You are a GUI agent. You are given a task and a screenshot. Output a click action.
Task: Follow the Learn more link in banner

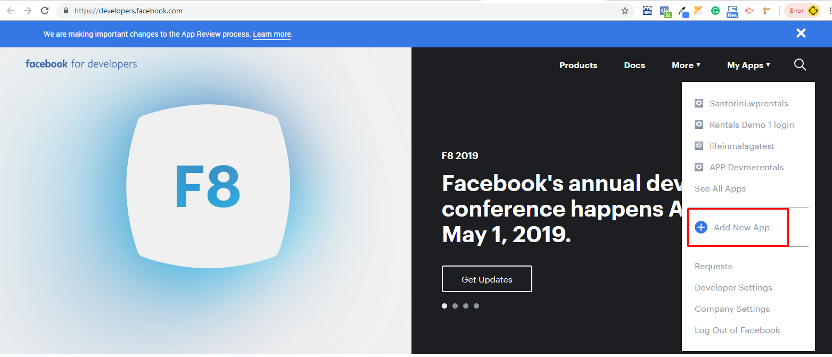tap(272, 34)
